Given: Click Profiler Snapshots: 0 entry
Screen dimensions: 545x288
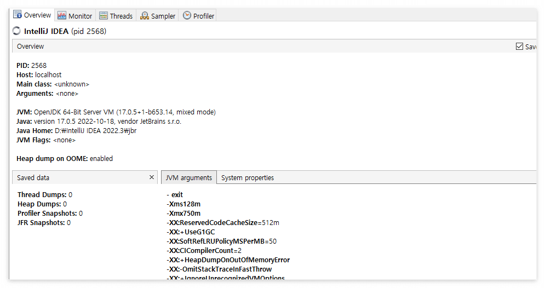Looking at the screenshot, I should pyautogui.click(x=50, y=214).
